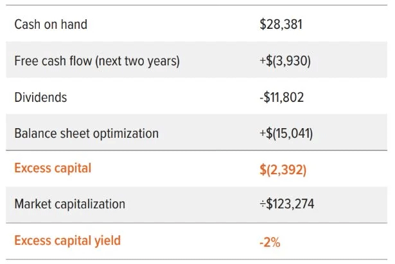Select the -2% yield value

tap(270, 242)
